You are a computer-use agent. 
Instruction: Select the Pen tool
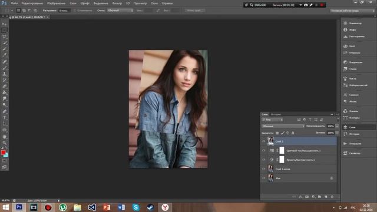[4, 111]
